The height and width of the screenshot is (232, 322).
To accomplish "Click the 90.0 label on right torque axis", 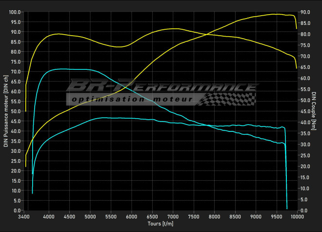I will click(x=305, y=12).
